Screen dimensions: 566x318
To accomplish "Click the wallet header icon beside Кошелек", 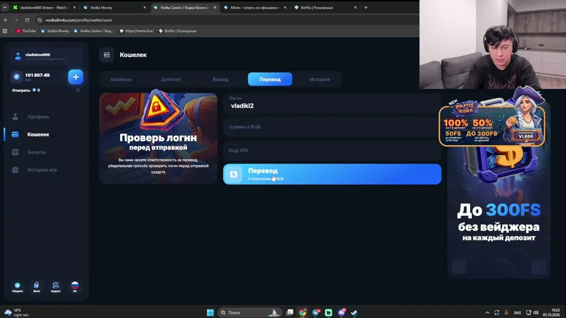I will coord(106,55).
